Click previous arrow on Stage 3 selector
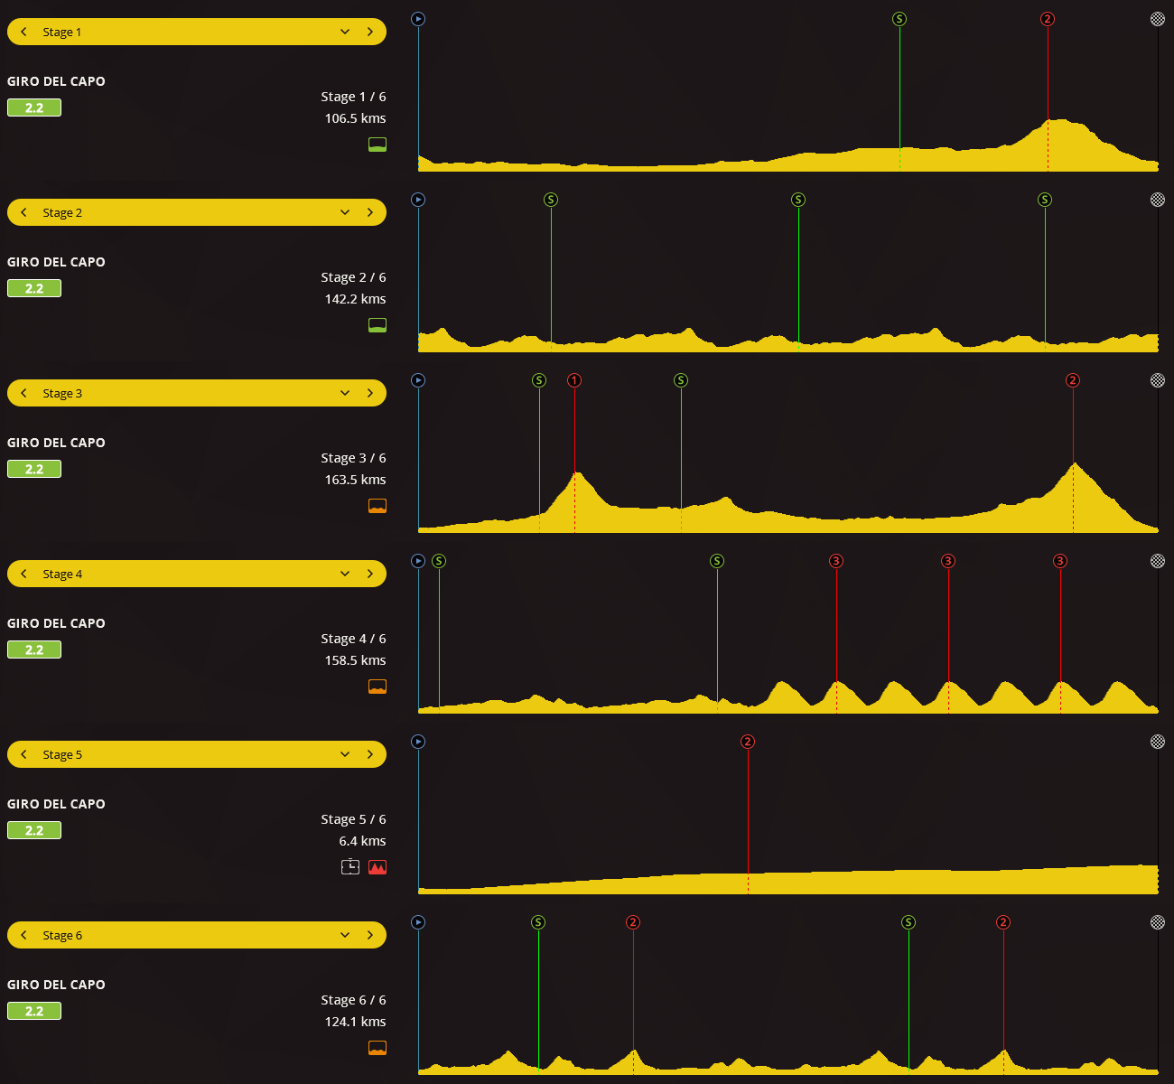Screen dimensions: 1174x1084 (x=23, y=393)
